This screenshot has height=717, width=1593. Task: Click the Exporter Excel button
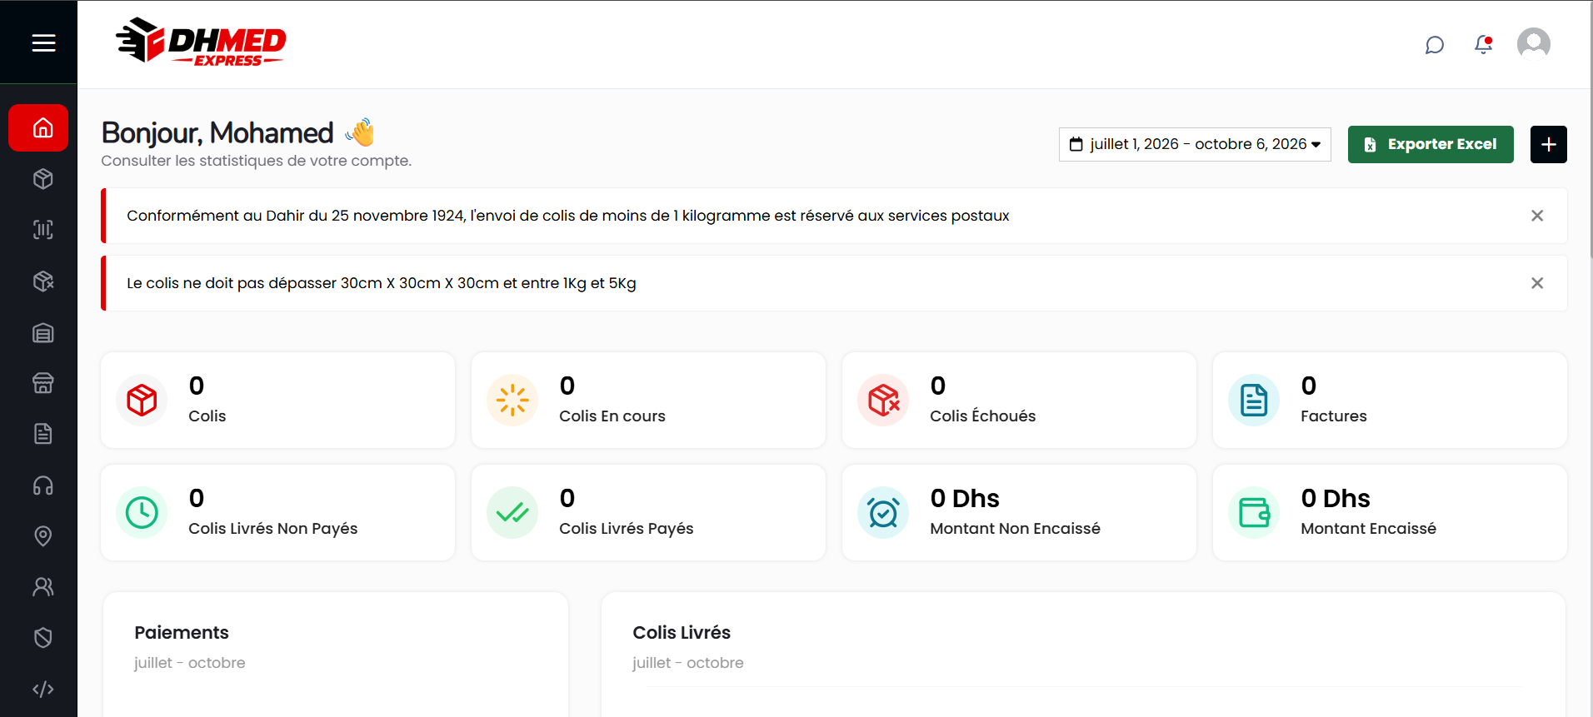(x=1431, y=144)
